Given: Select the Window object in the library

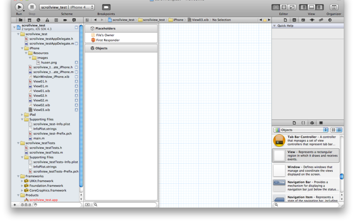Looking at the screenshot, I should 306,171.
